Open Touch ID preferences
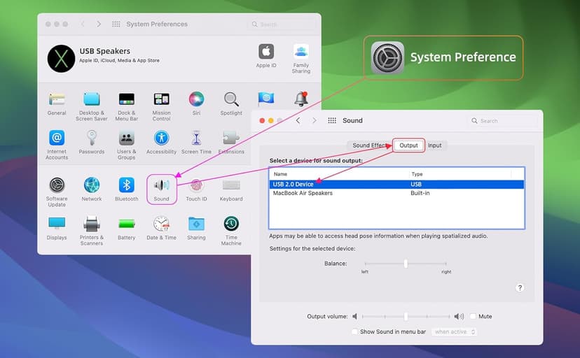The image size is (580, 358). (196, 185)
